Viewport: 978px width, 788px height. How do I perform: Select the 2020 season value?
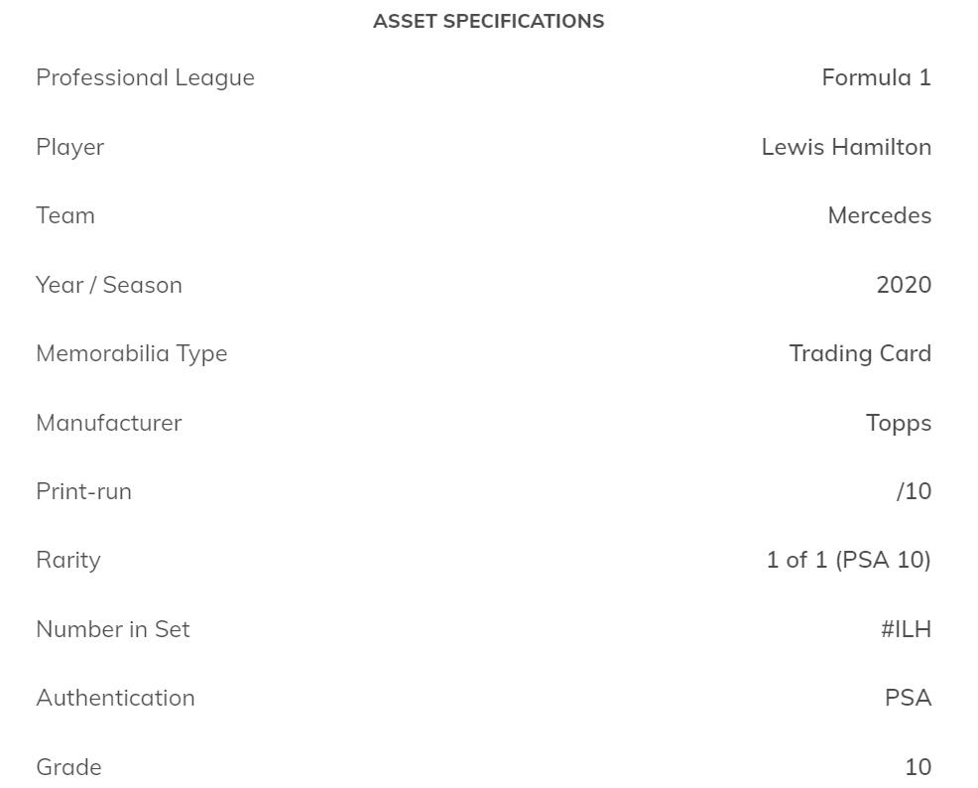point(904,285)
